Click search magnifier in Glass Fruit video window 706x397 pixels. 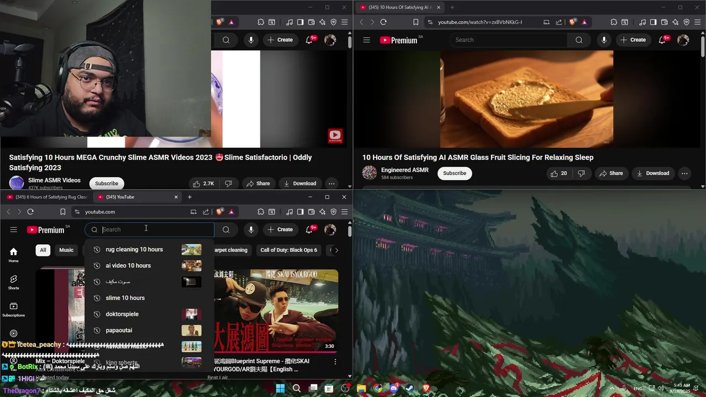[579, 40]
